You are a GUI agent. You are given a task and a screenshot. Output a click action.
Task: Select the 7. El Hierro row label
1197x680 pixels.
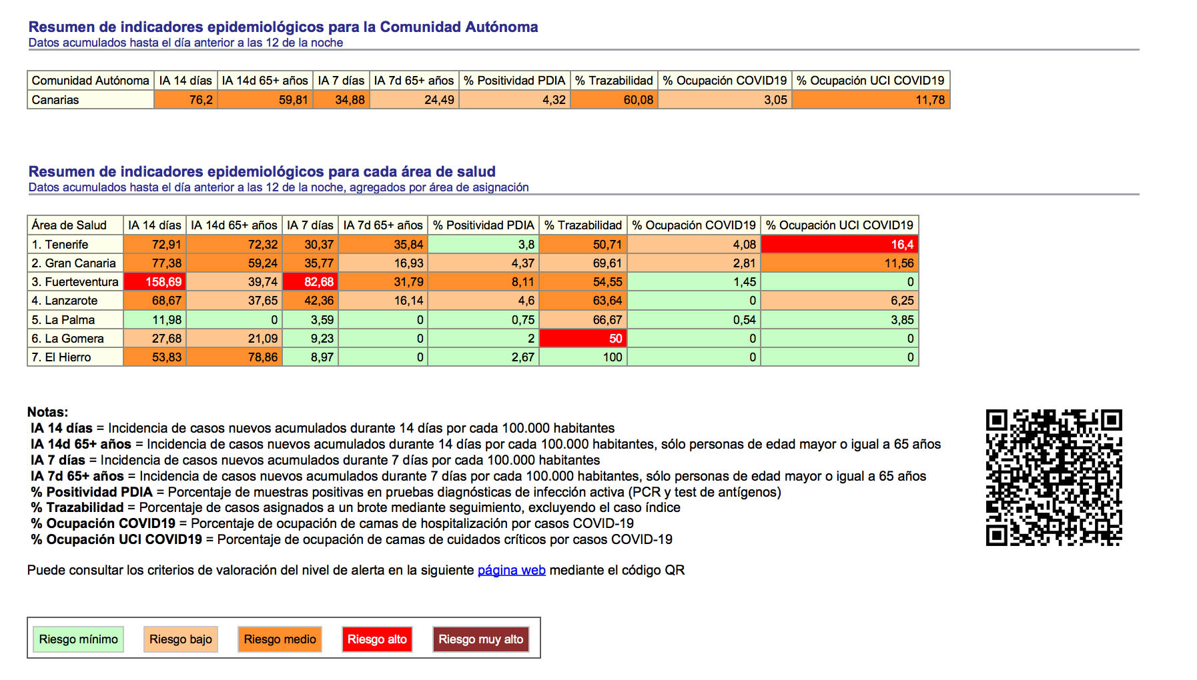click(x=75, y=357)
